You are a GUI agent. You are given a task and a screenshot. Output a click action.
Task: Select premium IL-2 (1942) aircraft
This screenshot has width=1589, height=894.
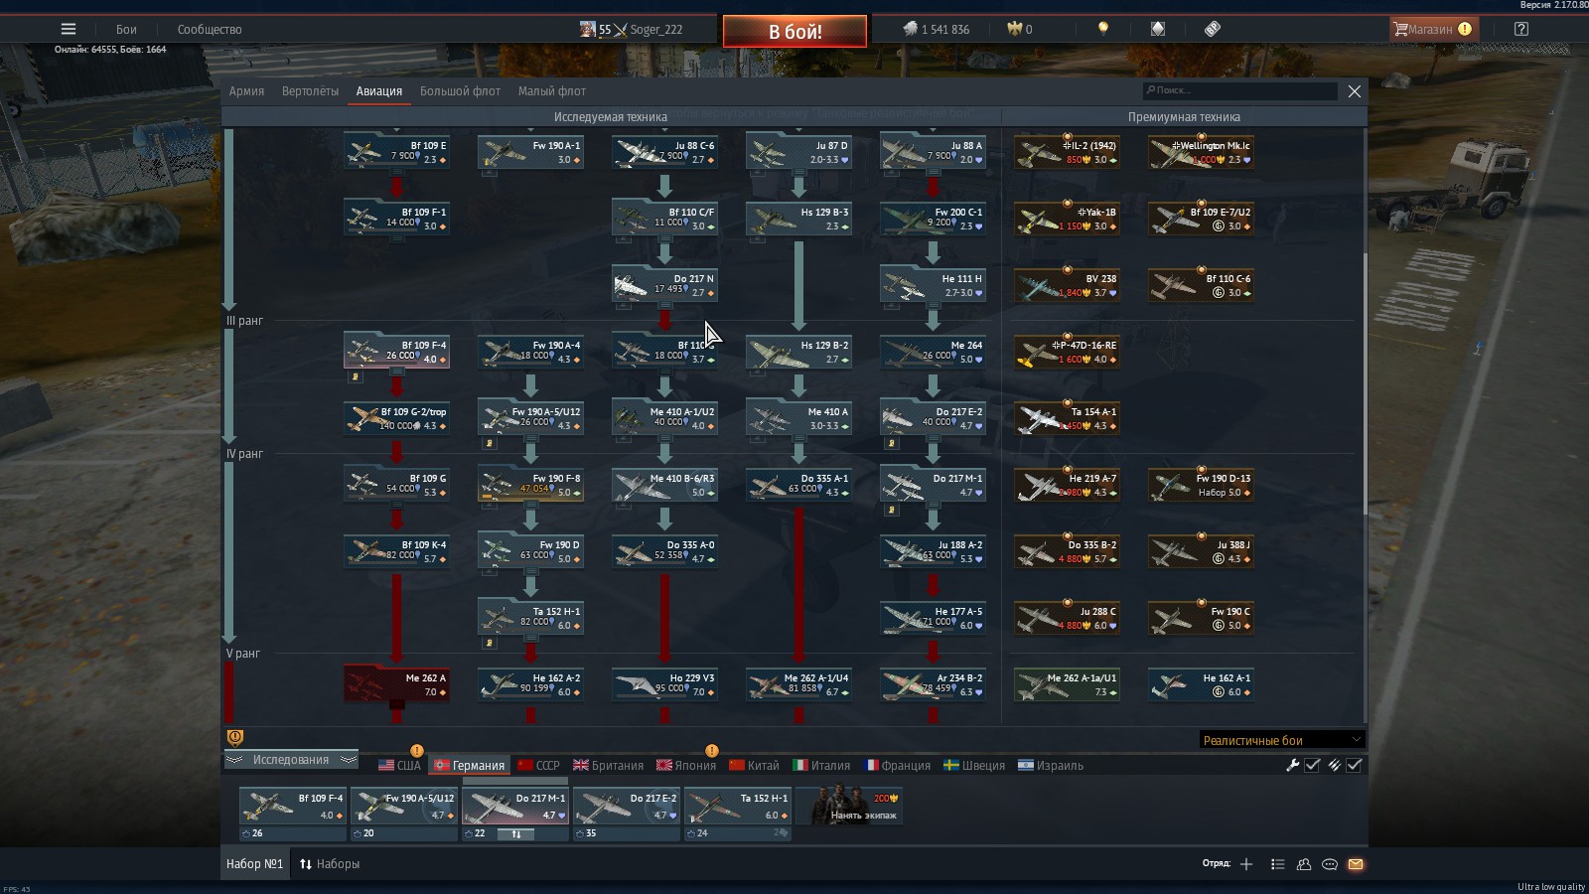pos(1067,152)
